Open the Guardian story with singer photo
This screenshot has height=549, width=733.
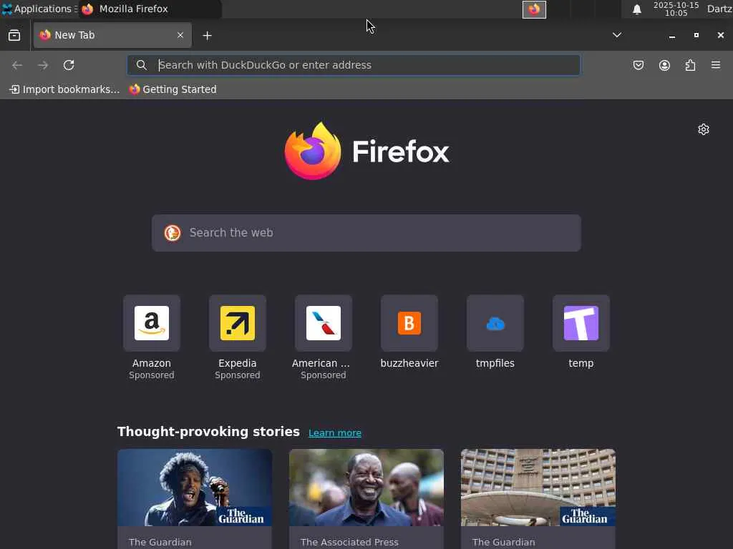click(x=195, y=498)
